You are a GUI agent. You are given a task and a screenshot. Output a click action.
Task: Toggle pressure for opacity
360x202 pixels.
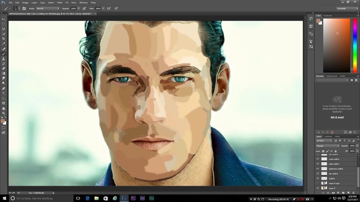[x=84, y=8]
